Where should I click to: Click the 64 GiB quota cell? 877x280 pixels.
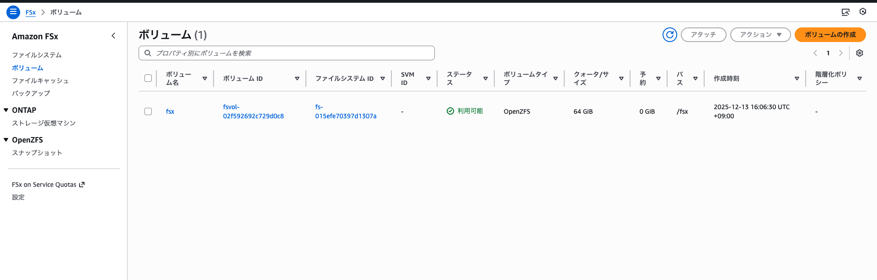(x=583, y=111)
